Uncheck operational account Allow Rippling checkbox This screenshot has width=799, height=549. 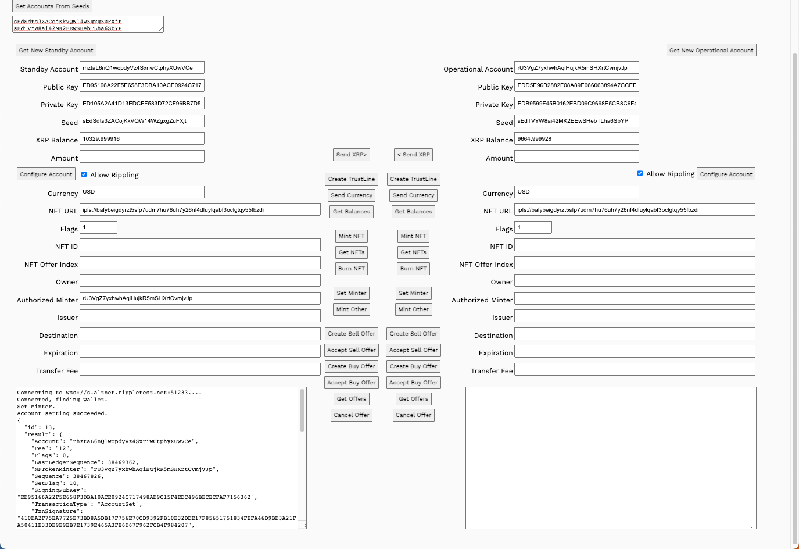[x=640, y=173]
